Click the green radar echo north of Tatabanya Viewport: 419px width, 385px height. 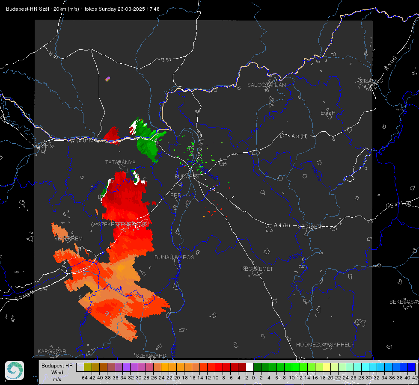pyautogui.click(x=149, y=142)
